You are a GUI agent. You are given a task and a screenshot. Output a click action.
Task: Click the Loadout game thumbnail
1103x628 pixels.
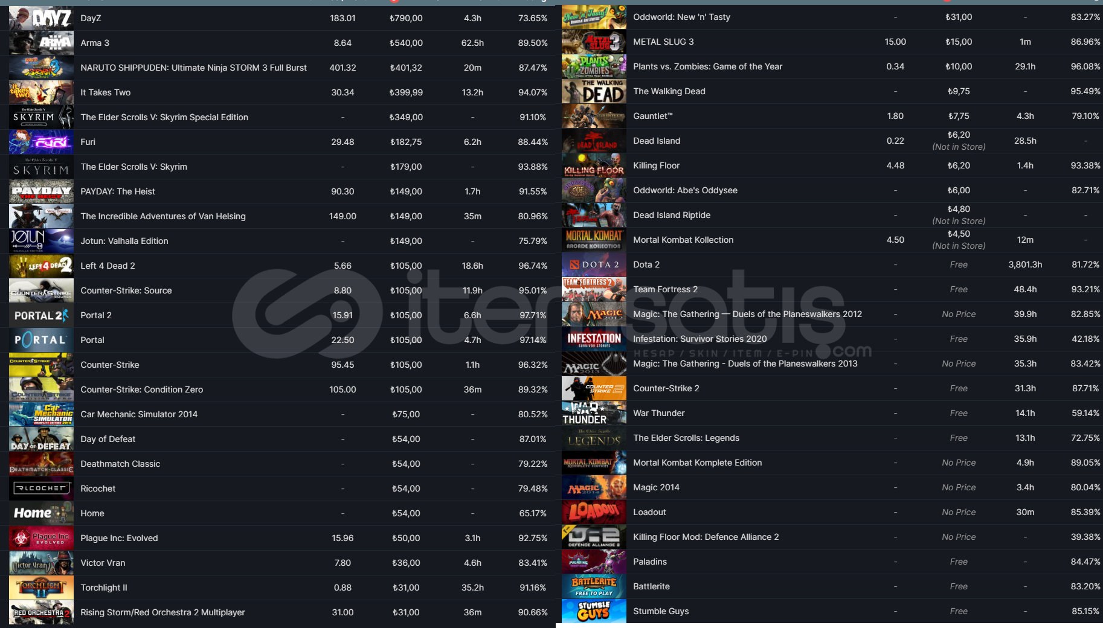point(594,512)
